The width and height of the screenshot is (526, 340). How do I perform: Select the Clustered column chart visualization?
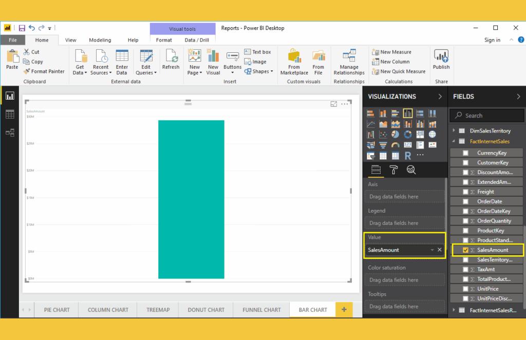pyautogui.click(x=407, y=114)
